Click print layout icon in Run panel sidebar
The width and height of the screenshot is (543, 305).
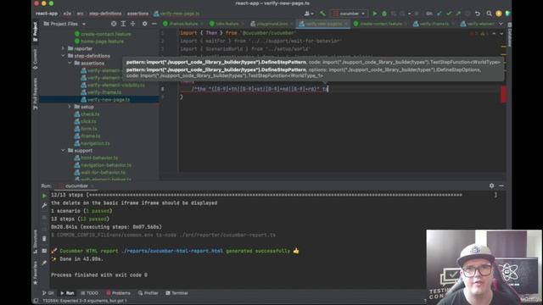(44, 251)
